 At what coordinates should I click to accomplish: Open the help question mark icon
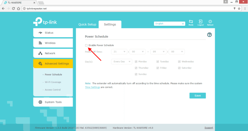point(209,35)
